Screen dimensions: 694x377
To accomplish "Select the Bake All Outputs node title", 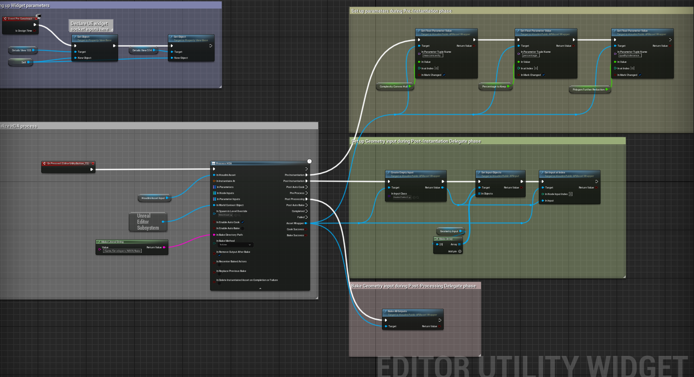I will point(397,311).
